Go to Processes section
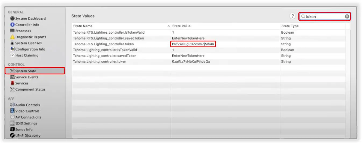This screenshot has width=364, height=143. click(23, 31)
